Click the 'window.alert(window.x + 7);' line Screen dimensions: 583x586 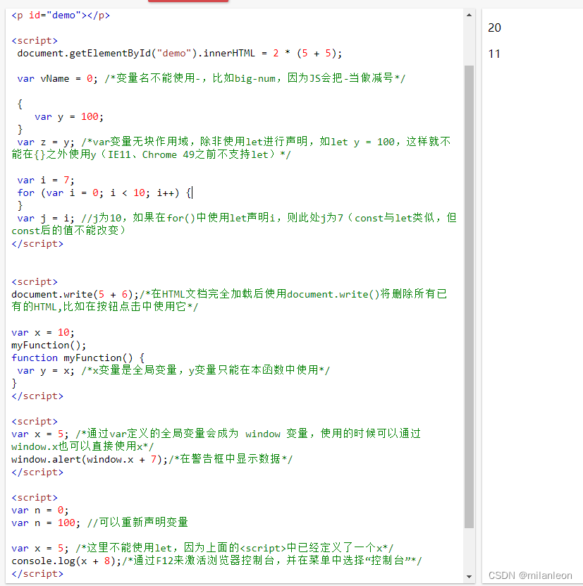tap(152, 459)
